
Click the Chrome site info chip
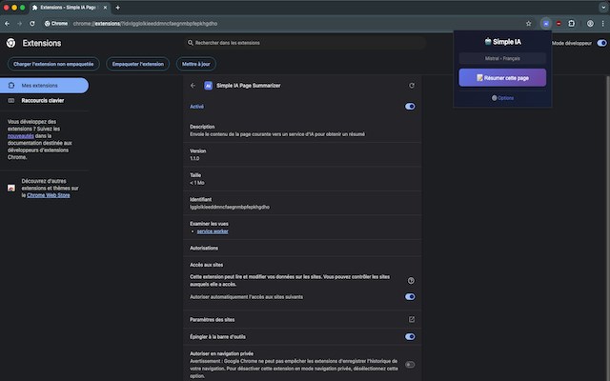[56, 23]
